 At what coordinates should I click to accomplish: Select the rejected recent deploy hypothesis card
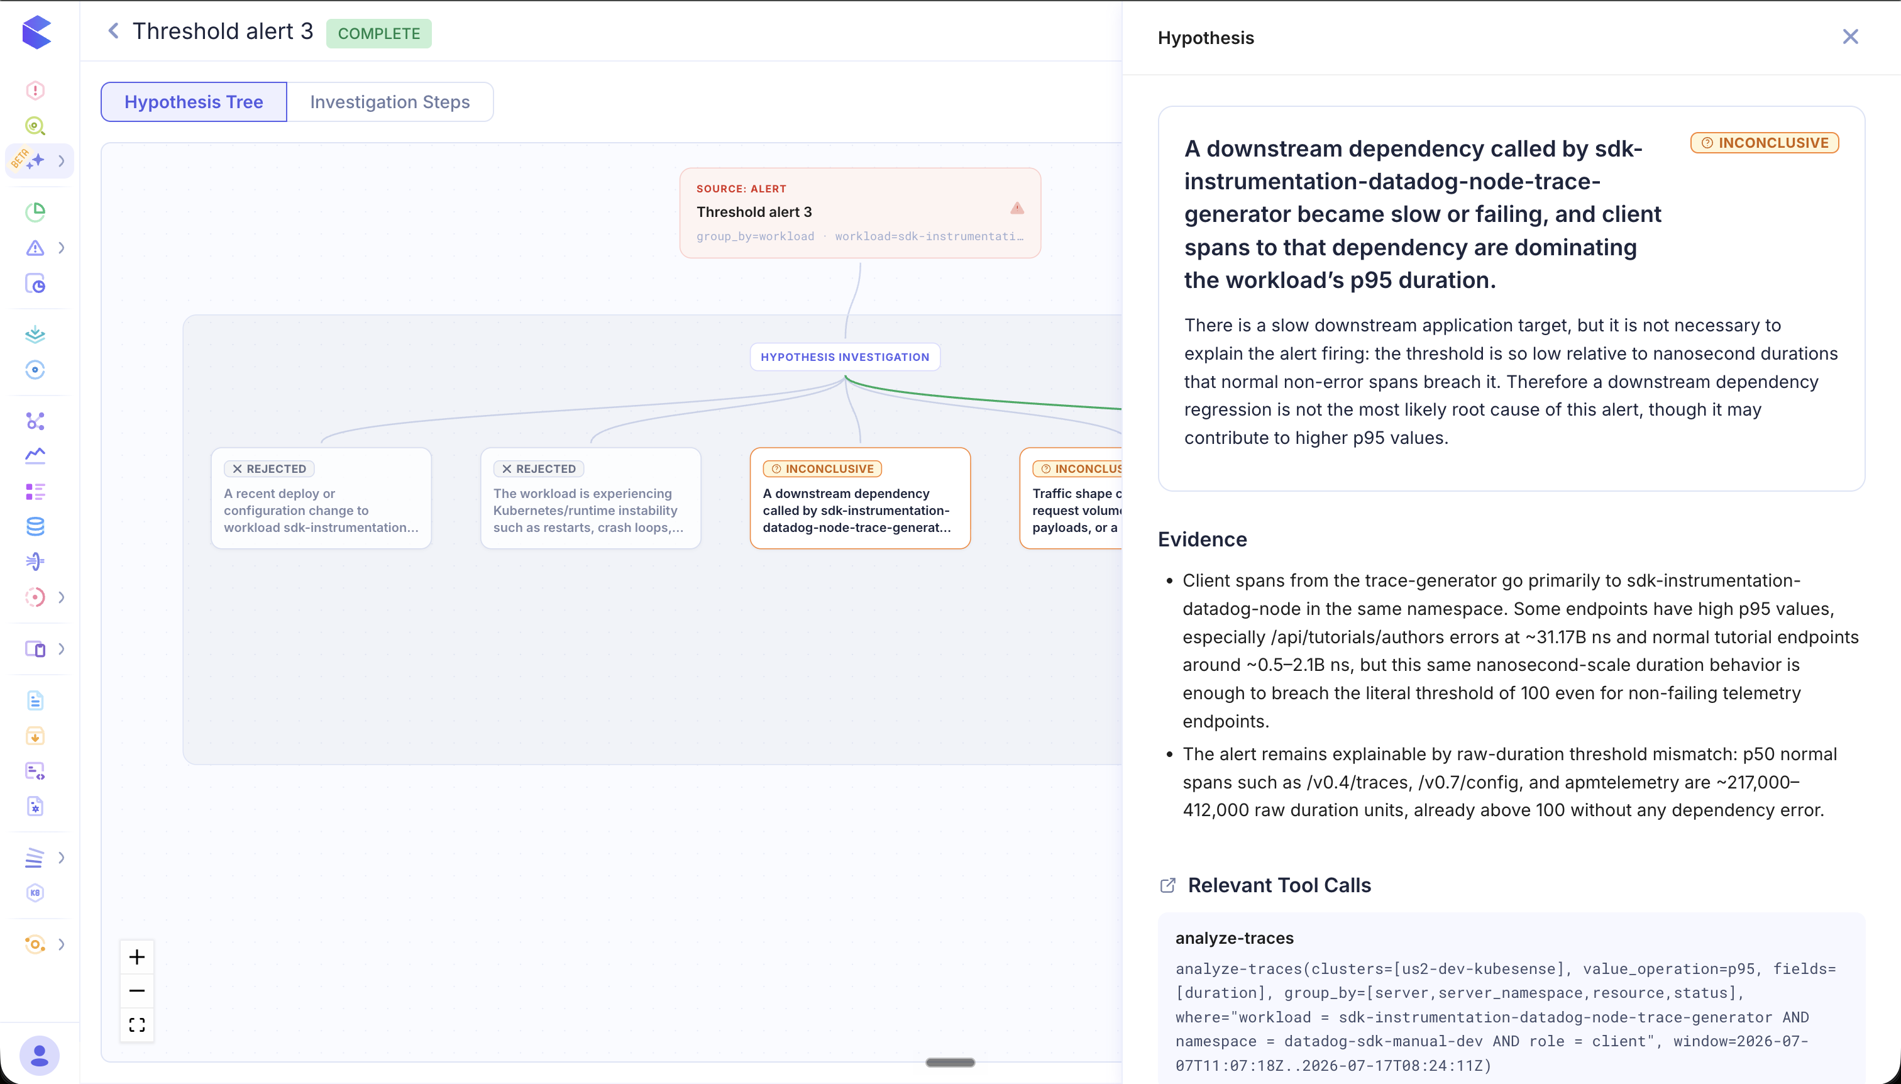click(x=321, y=498)
